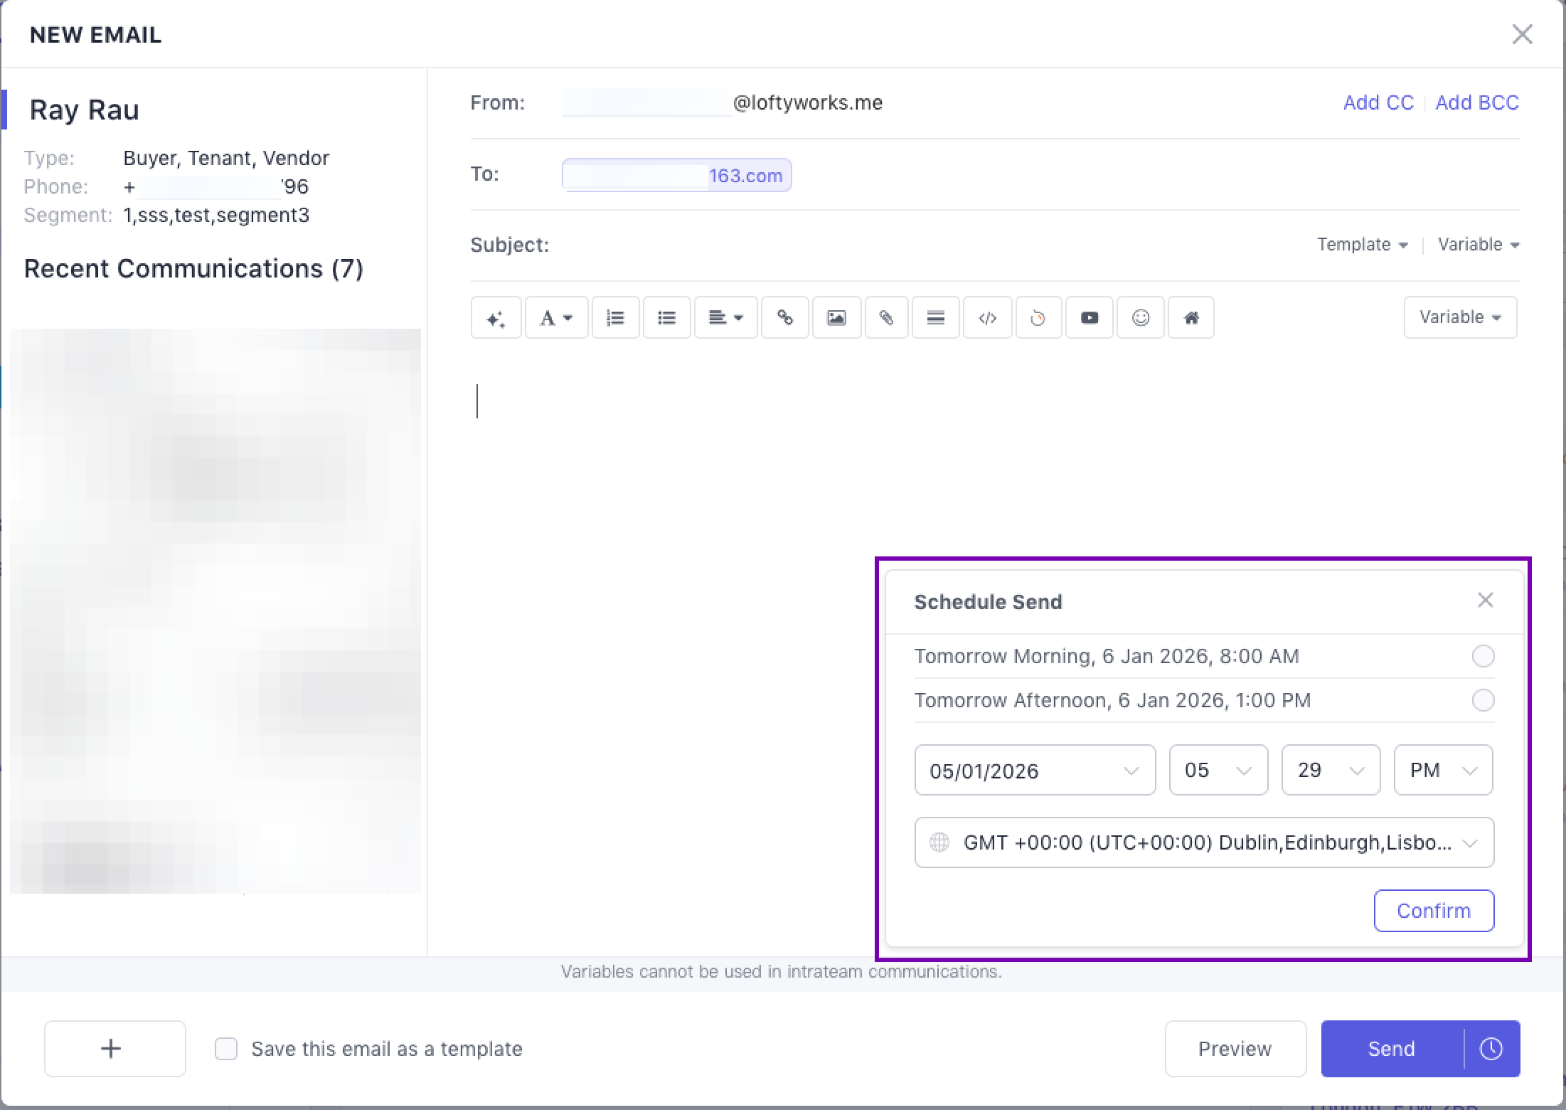Open the code view with the </> icon

click(x=987, y=317)
